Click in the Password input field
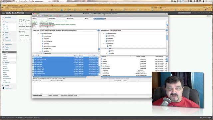The image size is (213, 120). pyautogui.click(x=79, y=19)
